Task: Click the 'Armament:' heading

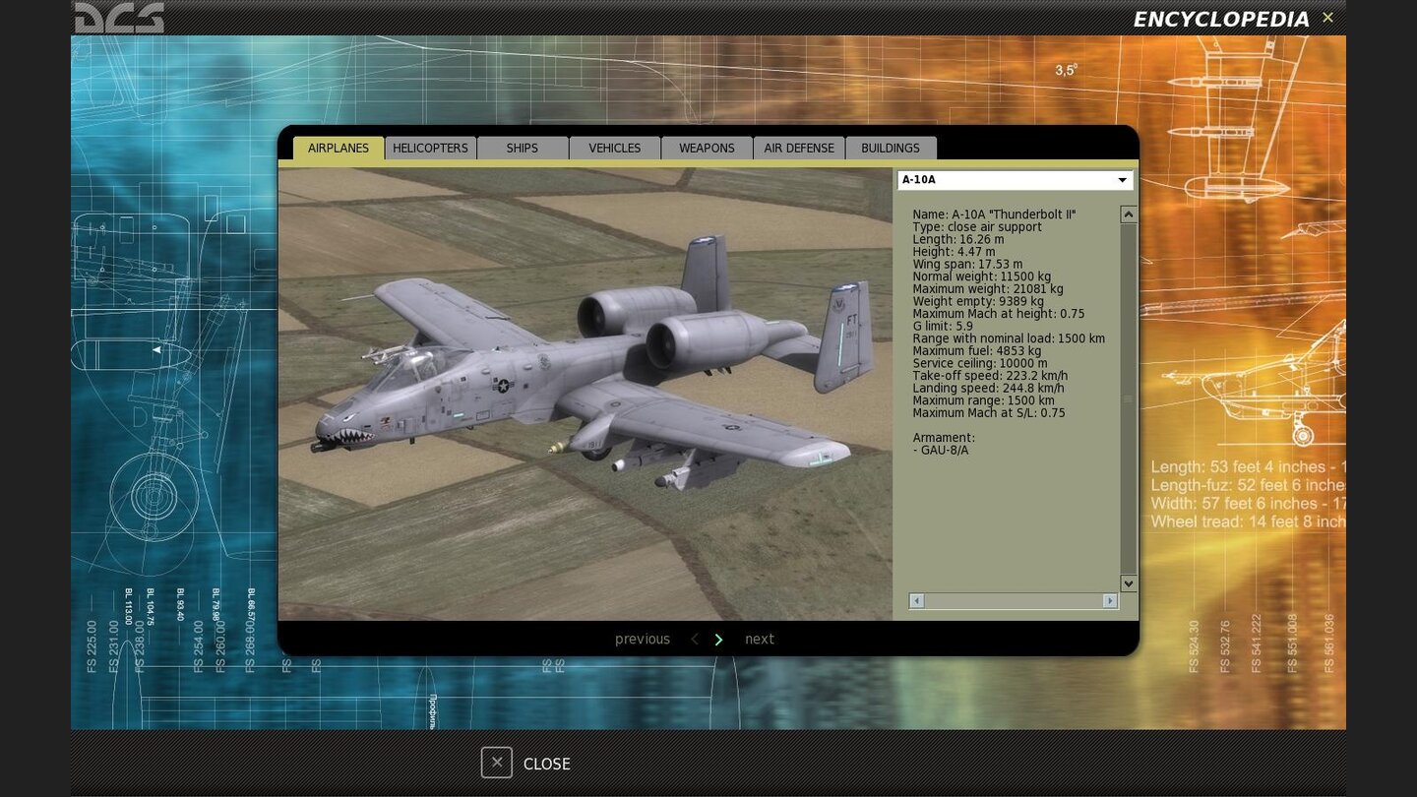Action: 944,438
